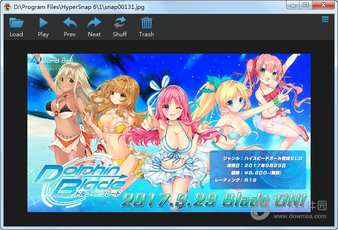Click the Shuff text label
The height and width of the screenshot is (230, 338).
pyautogui.click(x=120, y=34)
